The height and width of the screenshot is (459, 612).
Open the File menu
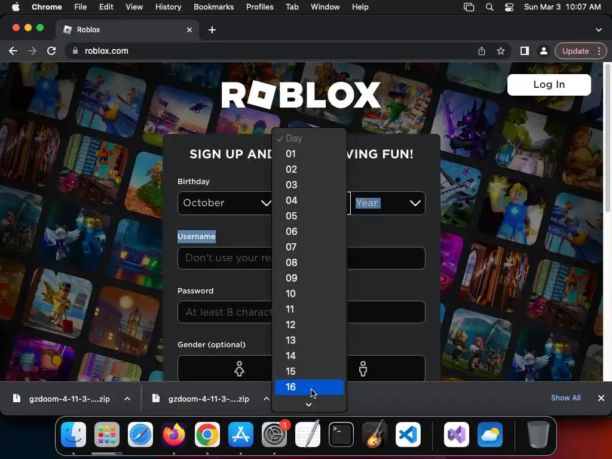(81, 7)
